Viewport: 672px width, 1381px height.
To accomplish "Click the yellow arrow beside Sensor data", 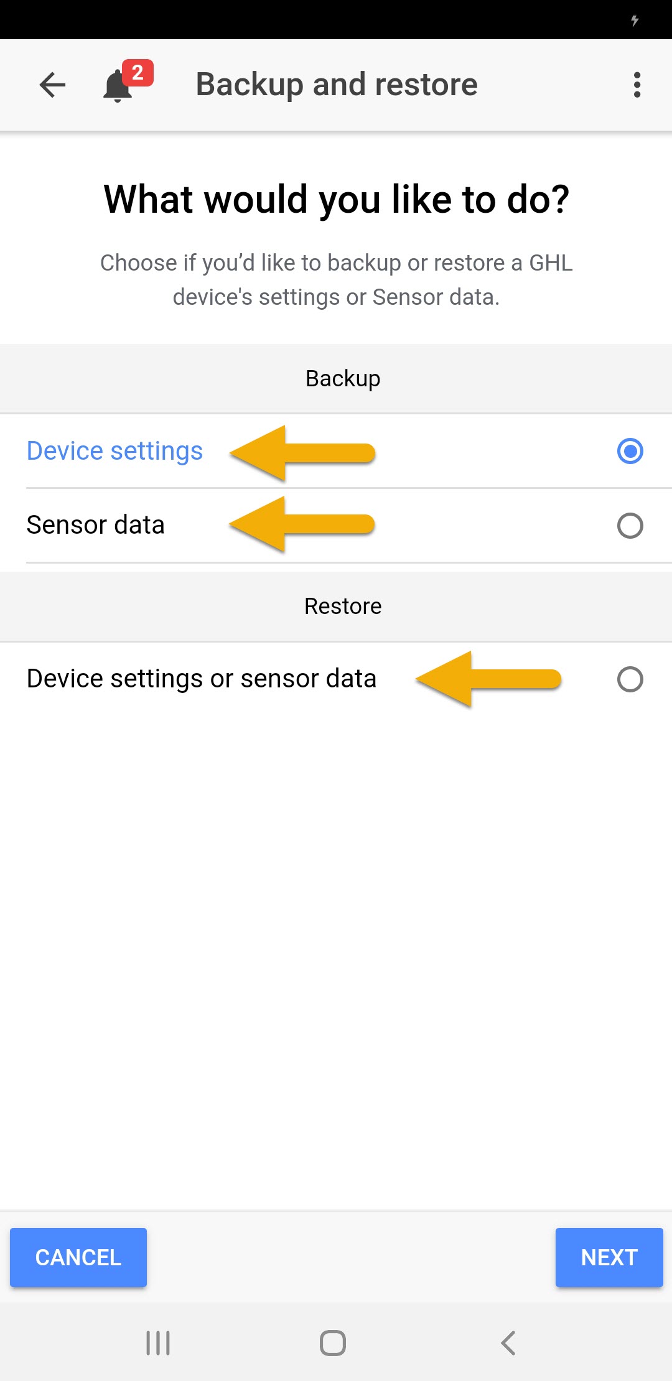I will point(302,524).
